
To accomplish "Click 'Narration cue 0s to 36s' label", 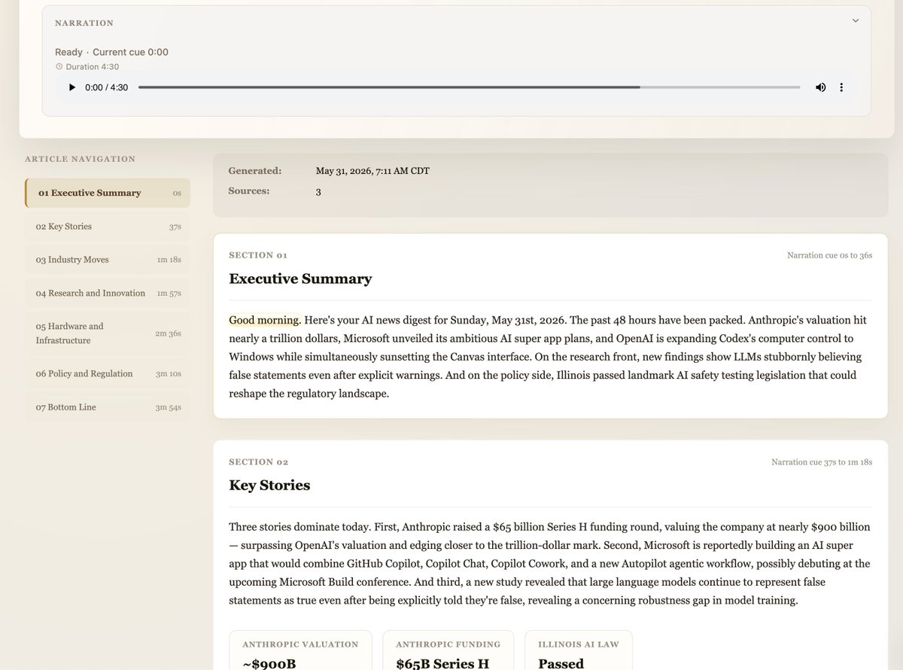I will [829, 255].
